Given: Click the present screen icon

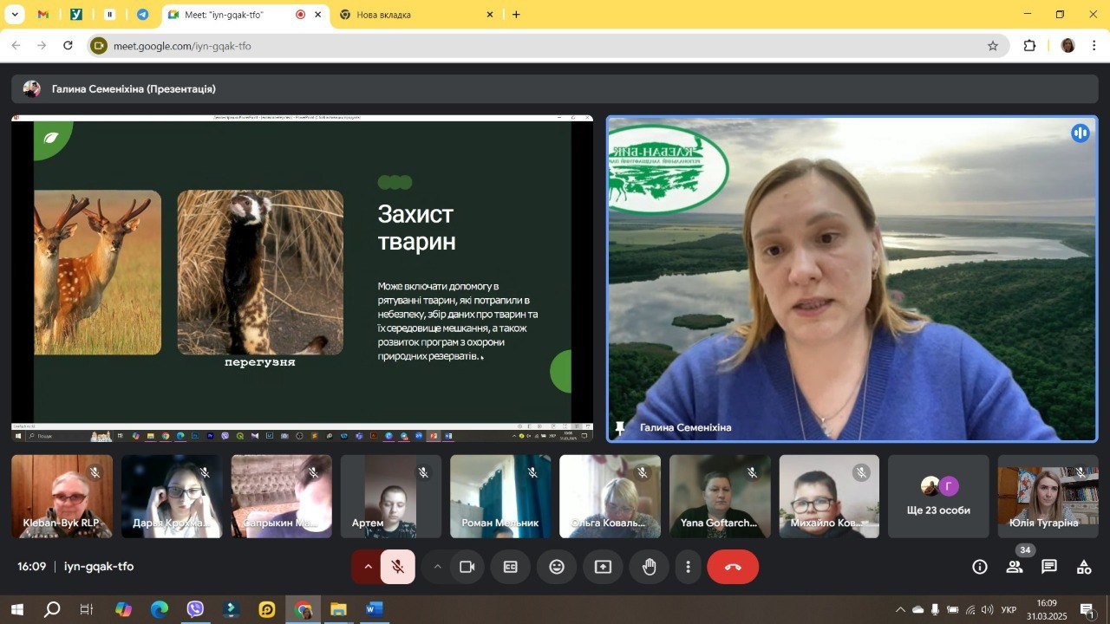Looking at the screenshot, I should (603, 567).
